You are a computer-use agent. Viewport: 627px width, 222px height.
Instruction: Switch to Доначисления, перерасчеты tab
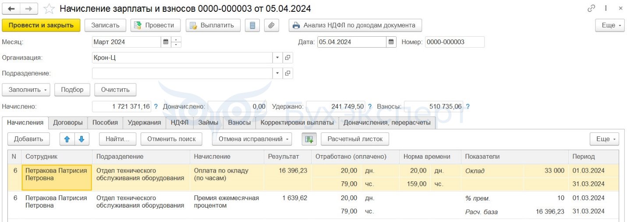click(x=387, y=123)
